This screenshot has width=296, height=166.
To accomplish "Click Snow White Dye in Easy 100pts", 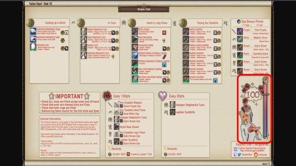I will click(131, 114).
